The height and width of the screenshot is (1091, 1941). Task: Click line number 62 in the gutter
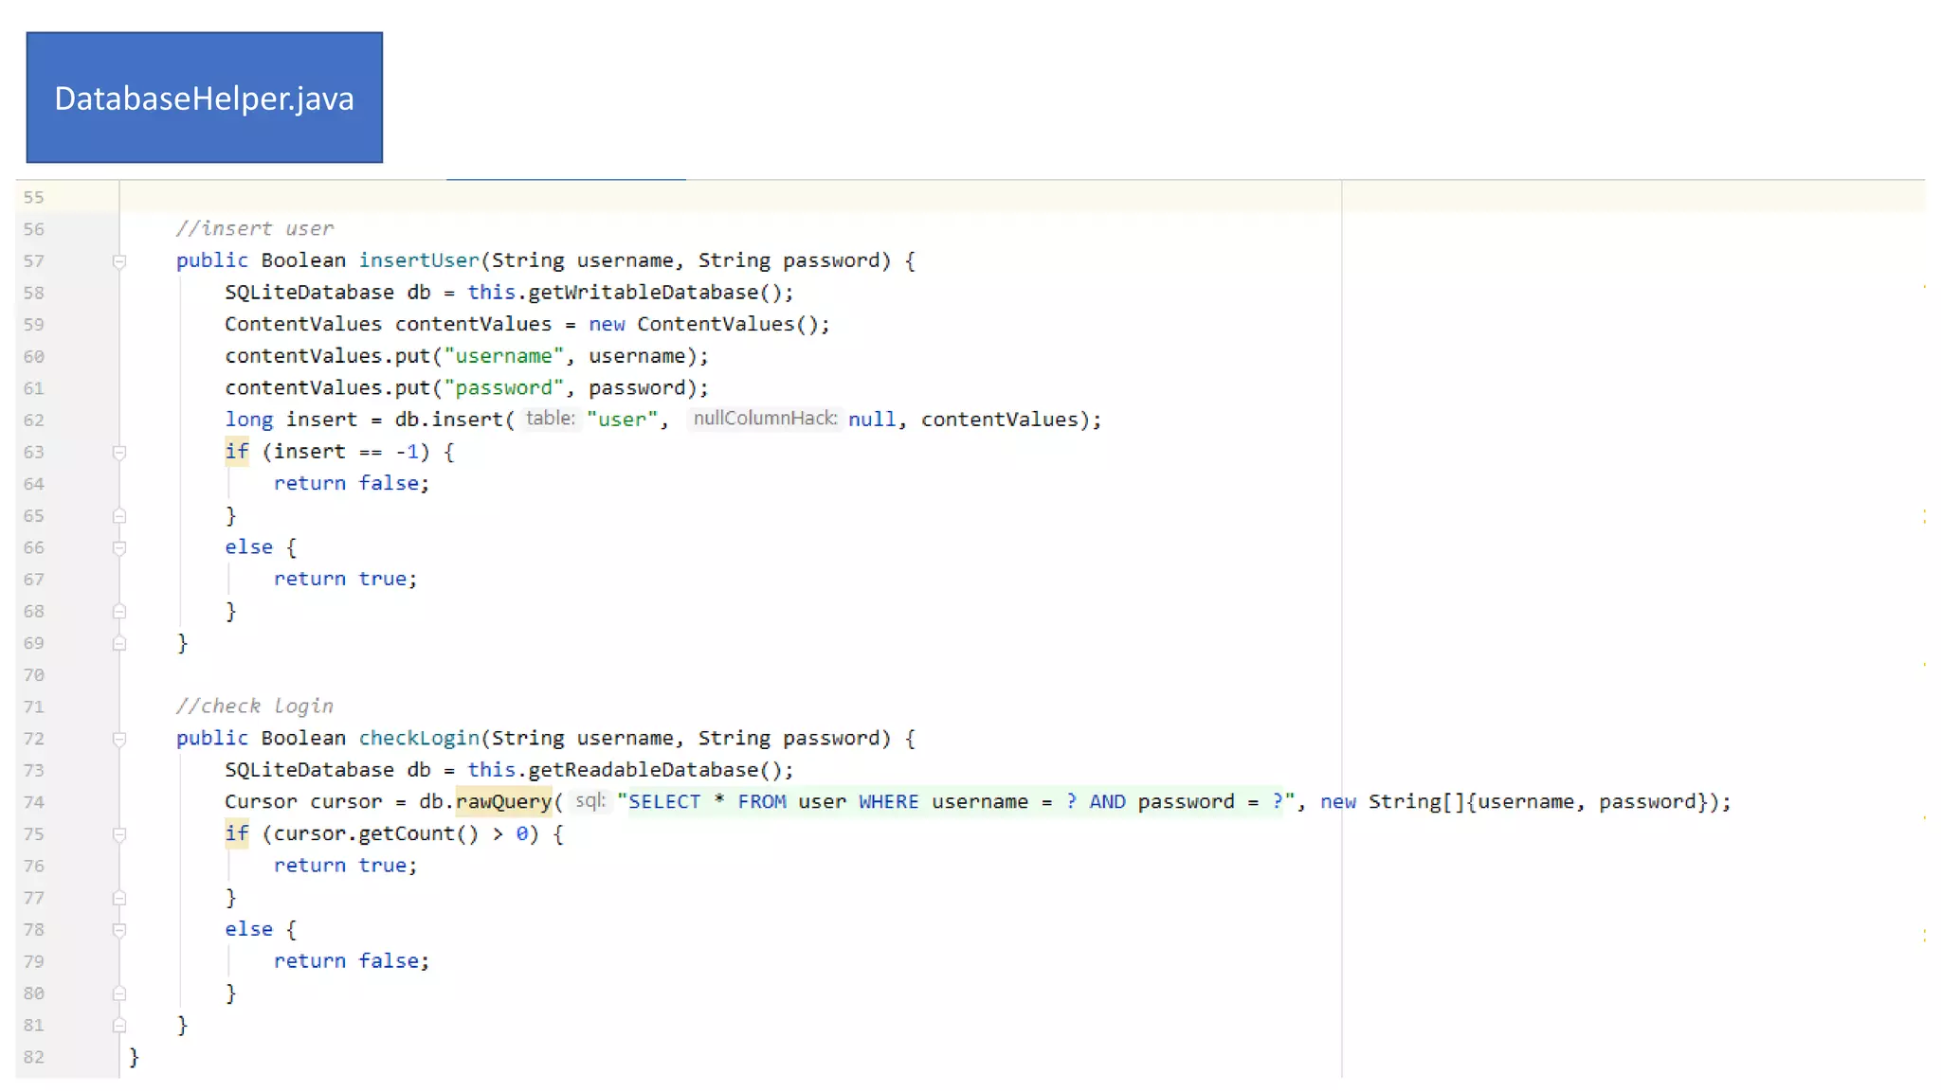[34, 420]
